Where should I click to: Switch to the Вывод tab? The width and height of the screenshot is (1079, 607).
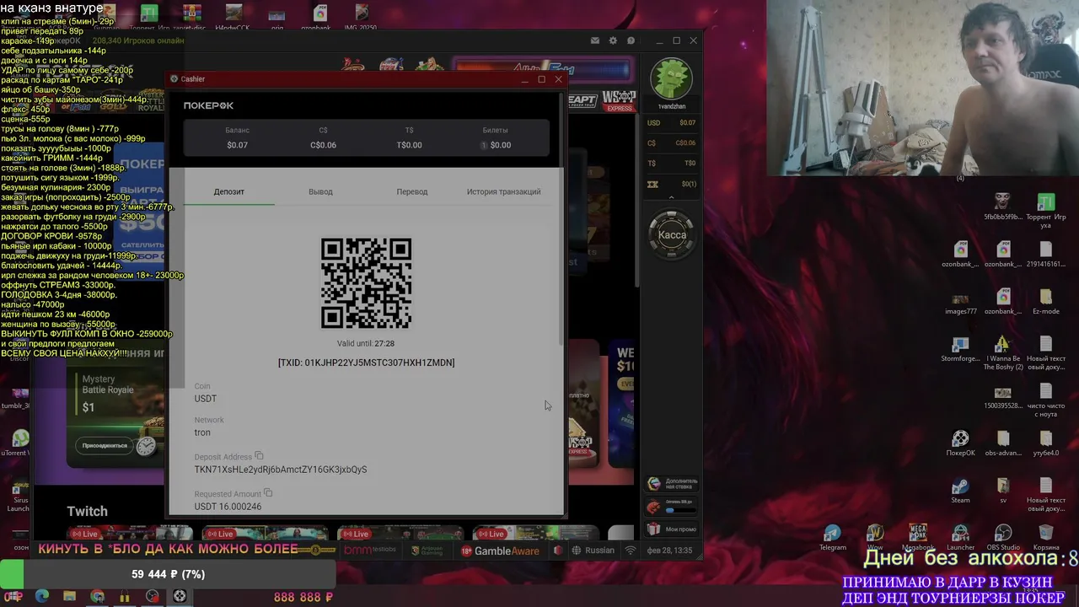320,191
